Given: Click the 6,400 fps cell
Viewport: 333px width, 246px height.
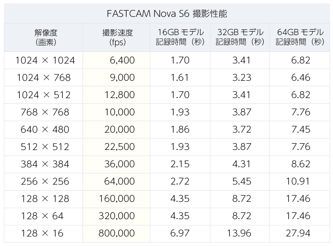Looking at the screenshot, I should point(116,61).
